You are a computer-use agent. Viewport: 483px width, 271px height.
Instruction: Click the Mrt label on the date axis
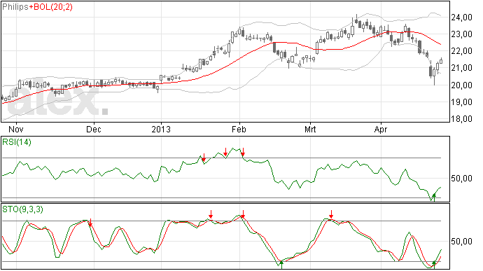coord(310,129)
